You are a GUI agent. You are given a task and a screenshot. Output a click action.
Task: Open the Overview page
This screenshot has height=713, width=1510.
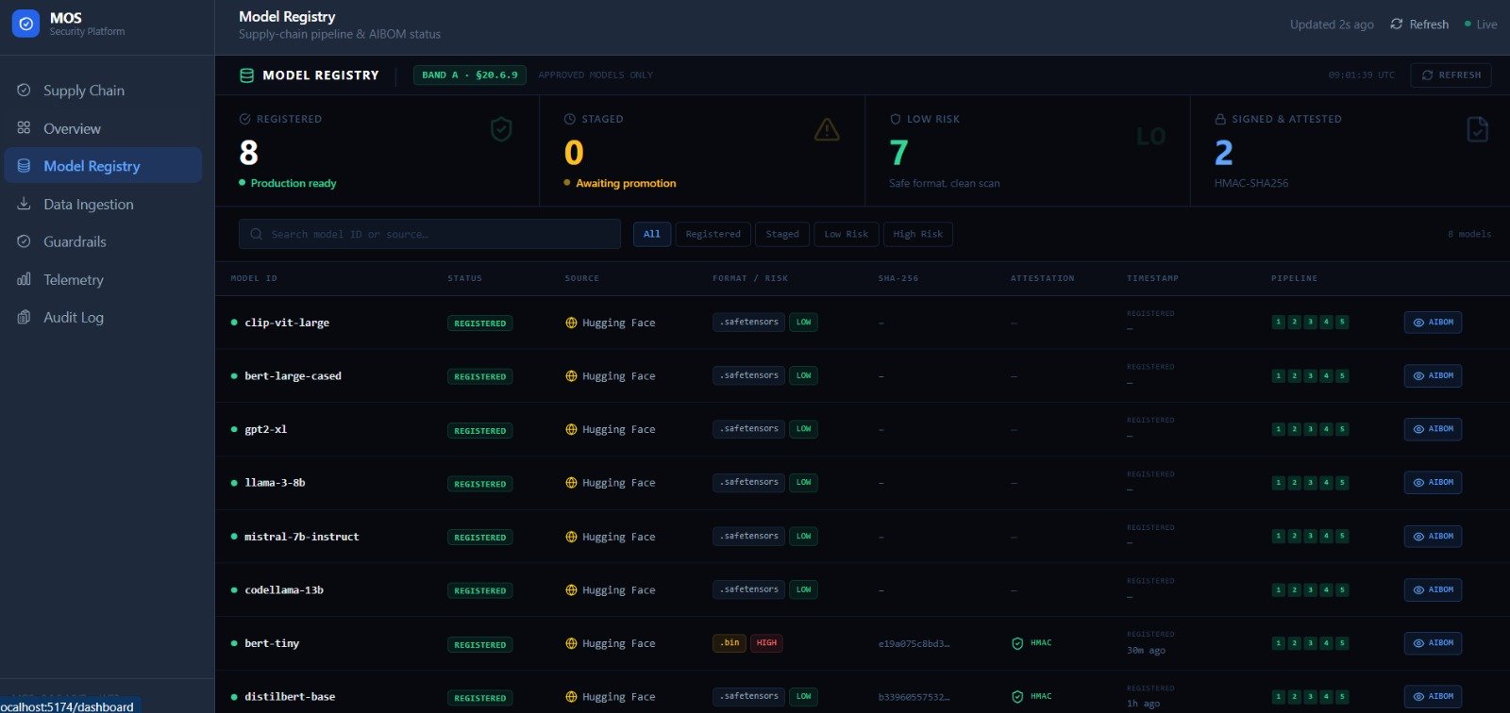103,128
